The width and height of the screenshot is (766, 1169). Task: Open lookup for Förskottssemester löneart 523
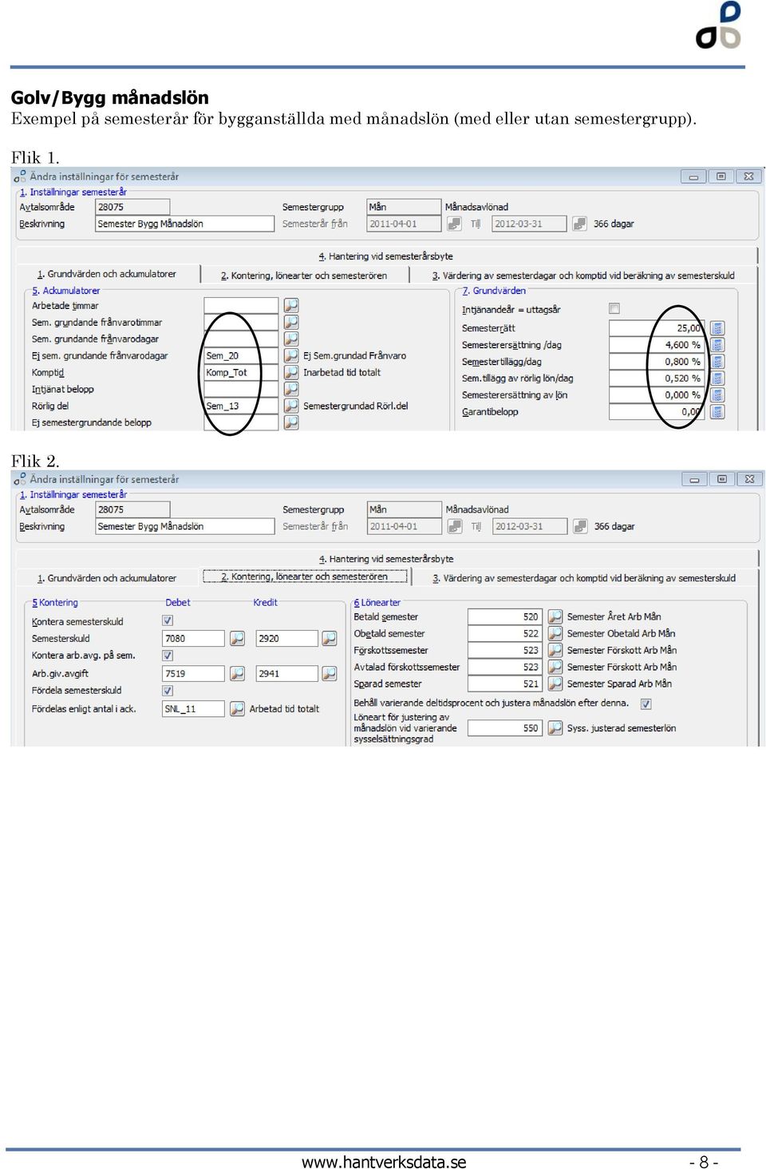tap(555, 650)
